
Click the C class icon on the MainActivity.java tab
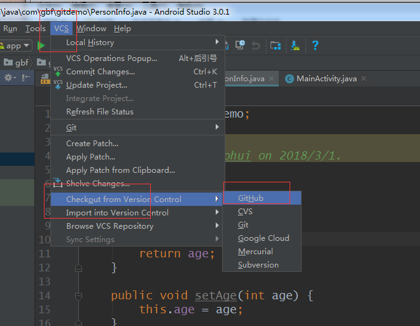(290, 79)
